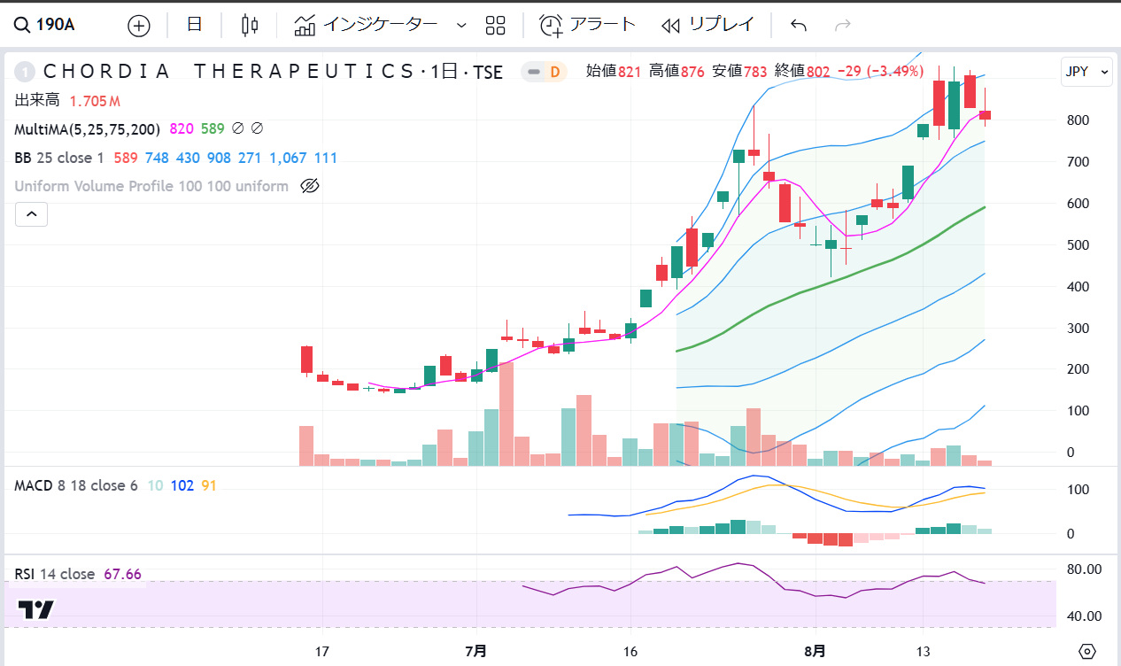Screen dimensions: 1121x666
Task: Click the 500 price axis label
Action: point(1078,245)
